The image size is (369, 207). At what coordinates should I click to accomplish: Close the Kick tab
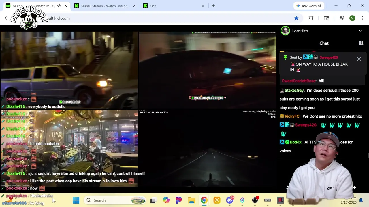(x=203, y=6)
